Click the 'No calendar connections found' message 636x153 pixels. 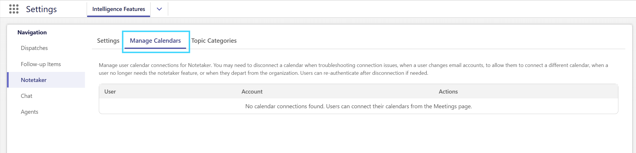click(359, 106)
